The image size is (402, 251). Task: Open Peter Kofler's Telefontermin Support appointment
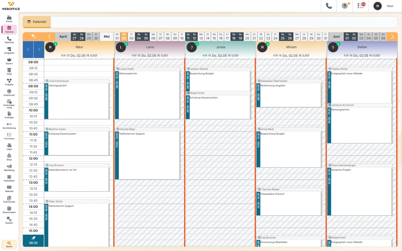pos(77,223)
